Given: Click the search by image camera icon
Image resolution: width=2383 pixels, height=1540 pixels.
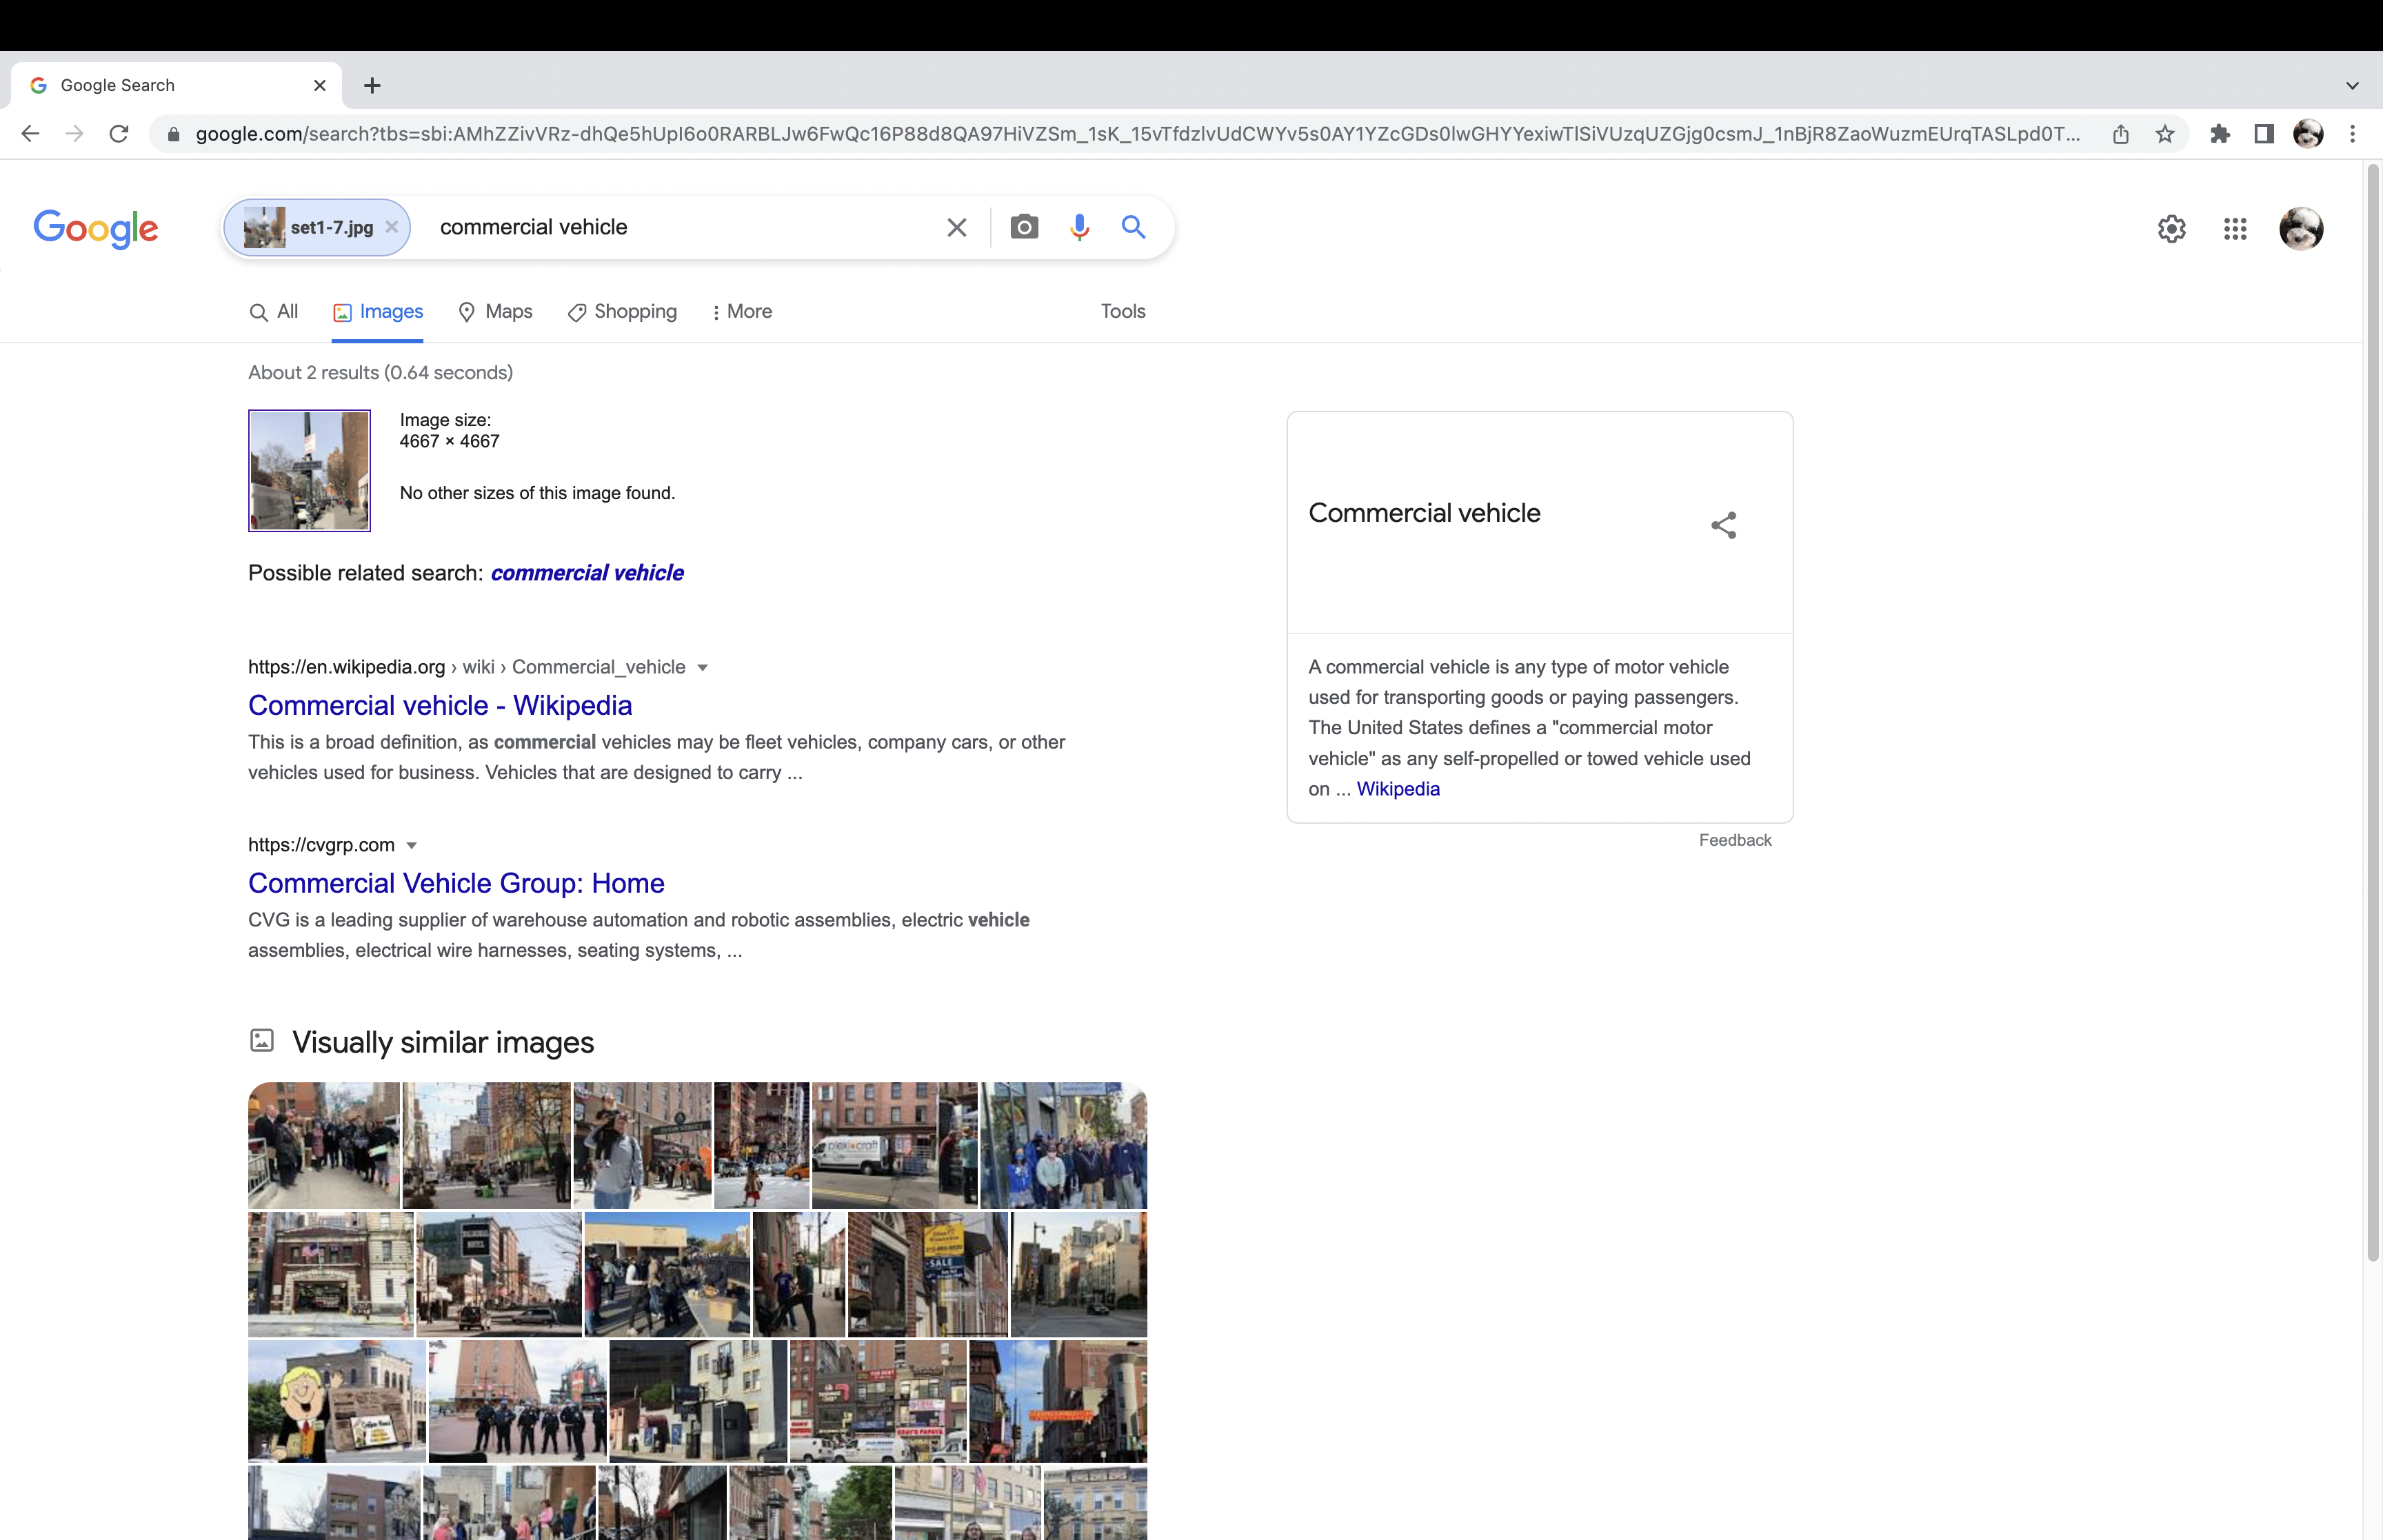Looking at the screenshot, I should tap(1023, 227).
